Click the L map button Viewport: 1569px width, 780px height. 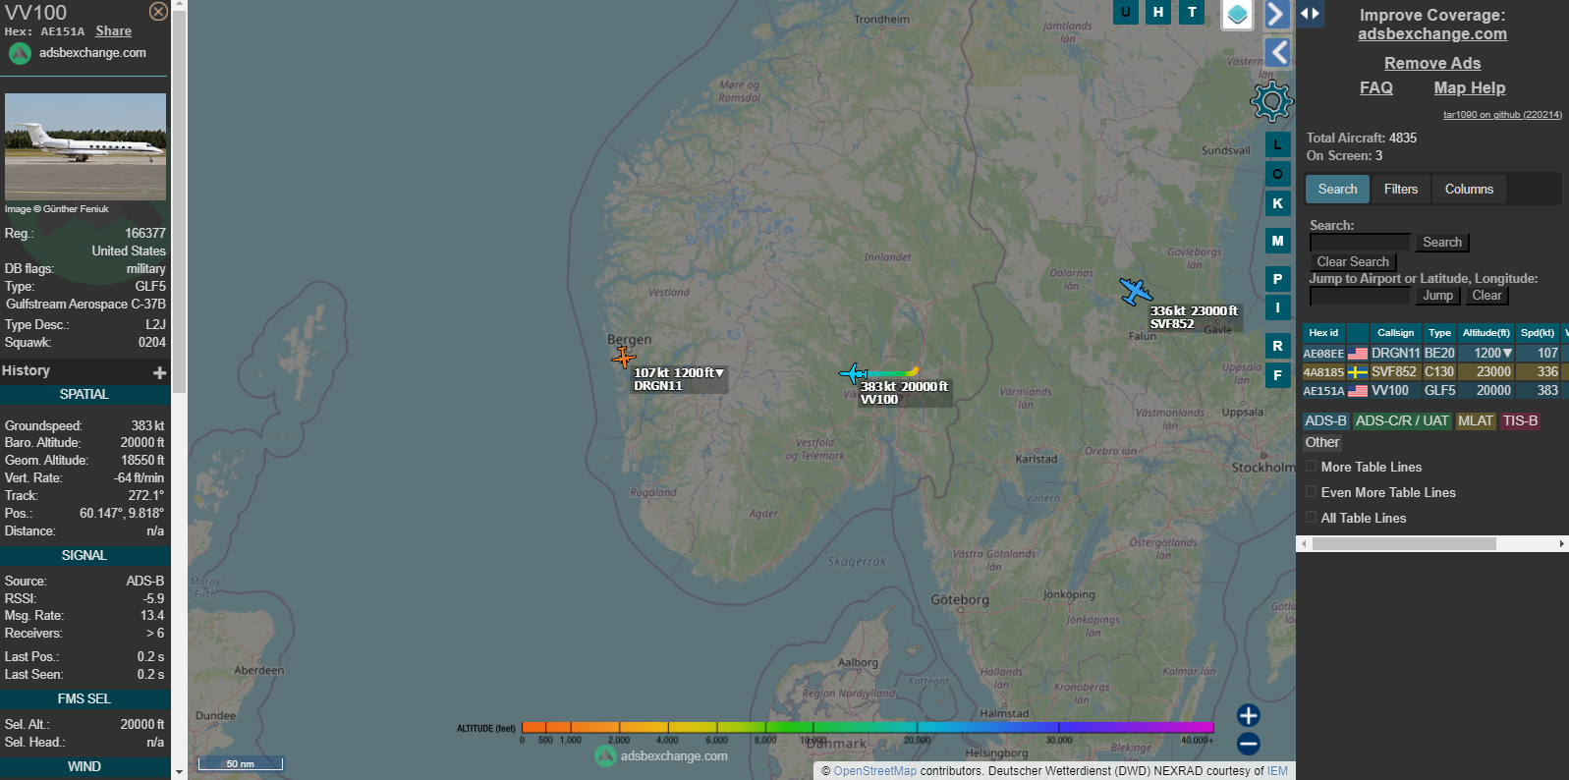[x=1277, y=144]
